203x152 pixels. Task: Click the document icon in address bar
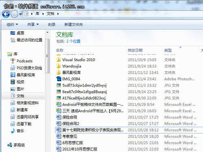pyautogui.click(x=26, y=14)
